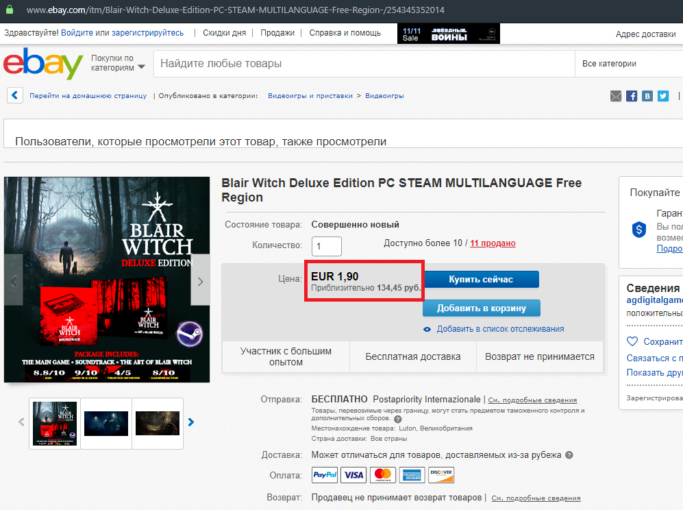Image resolution: width=683 pixels, height=510 pixels.
Task: Open returns 'См. подробные сведения' link
Action: pos(536,498)
